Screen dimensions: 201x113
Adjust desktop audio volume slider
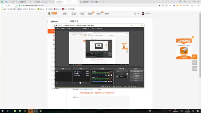pos(99,75)
